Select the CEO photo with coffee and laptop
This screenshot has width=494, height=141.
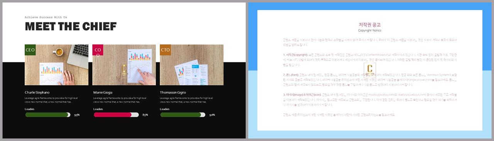(x=56, y=65)
